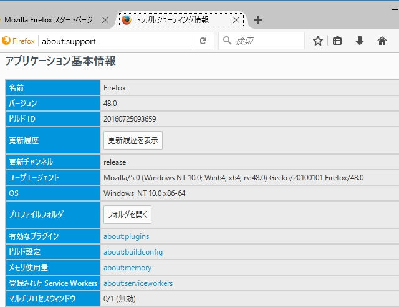Click the 更新チャンネル row header
Viewport: 399px width, 307px height.
(53, 162)
